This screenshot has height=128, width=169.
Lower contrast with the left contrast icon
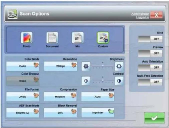point(86,81)
